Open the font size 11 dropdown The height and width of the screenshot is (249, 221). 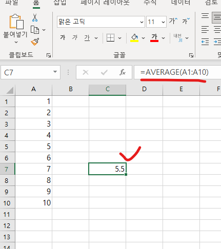click(163, 22)
